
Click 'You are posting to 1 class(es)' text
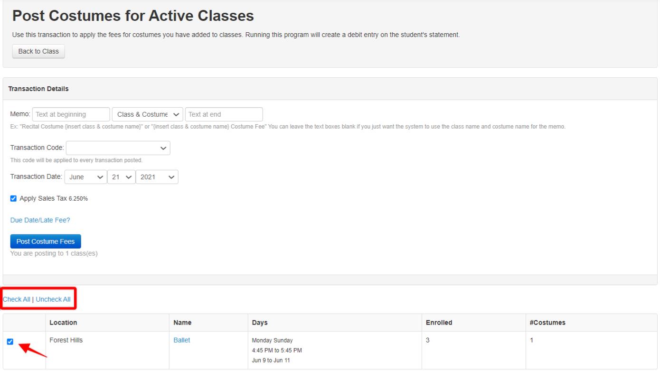point(54,253)
